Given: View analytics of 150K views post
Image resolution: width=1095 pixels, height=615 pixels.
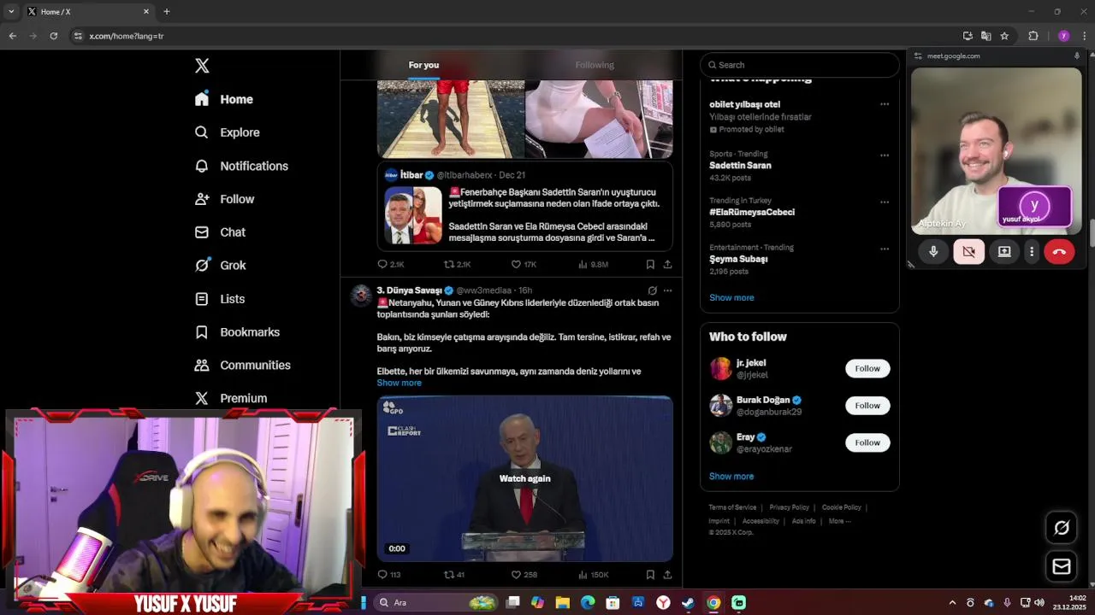Looking at the screenshot, I should coord(594,575).
